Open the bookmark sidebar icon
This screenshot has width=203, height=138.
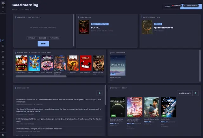click(3, 57)
